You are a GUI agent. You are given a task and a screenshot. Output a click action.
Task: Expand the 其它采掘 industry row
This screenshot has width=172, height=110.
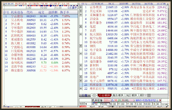[81, 11]
